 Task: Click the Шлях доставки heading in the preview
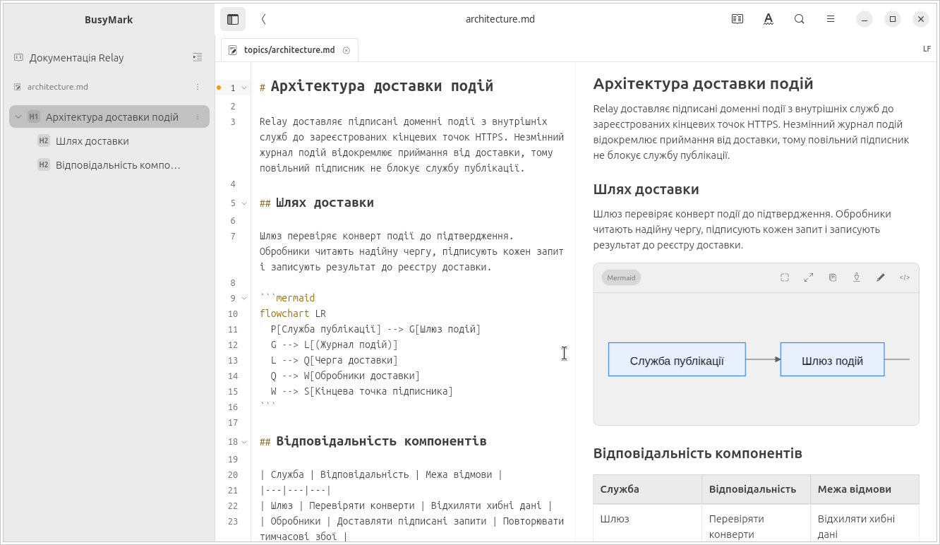646,189
